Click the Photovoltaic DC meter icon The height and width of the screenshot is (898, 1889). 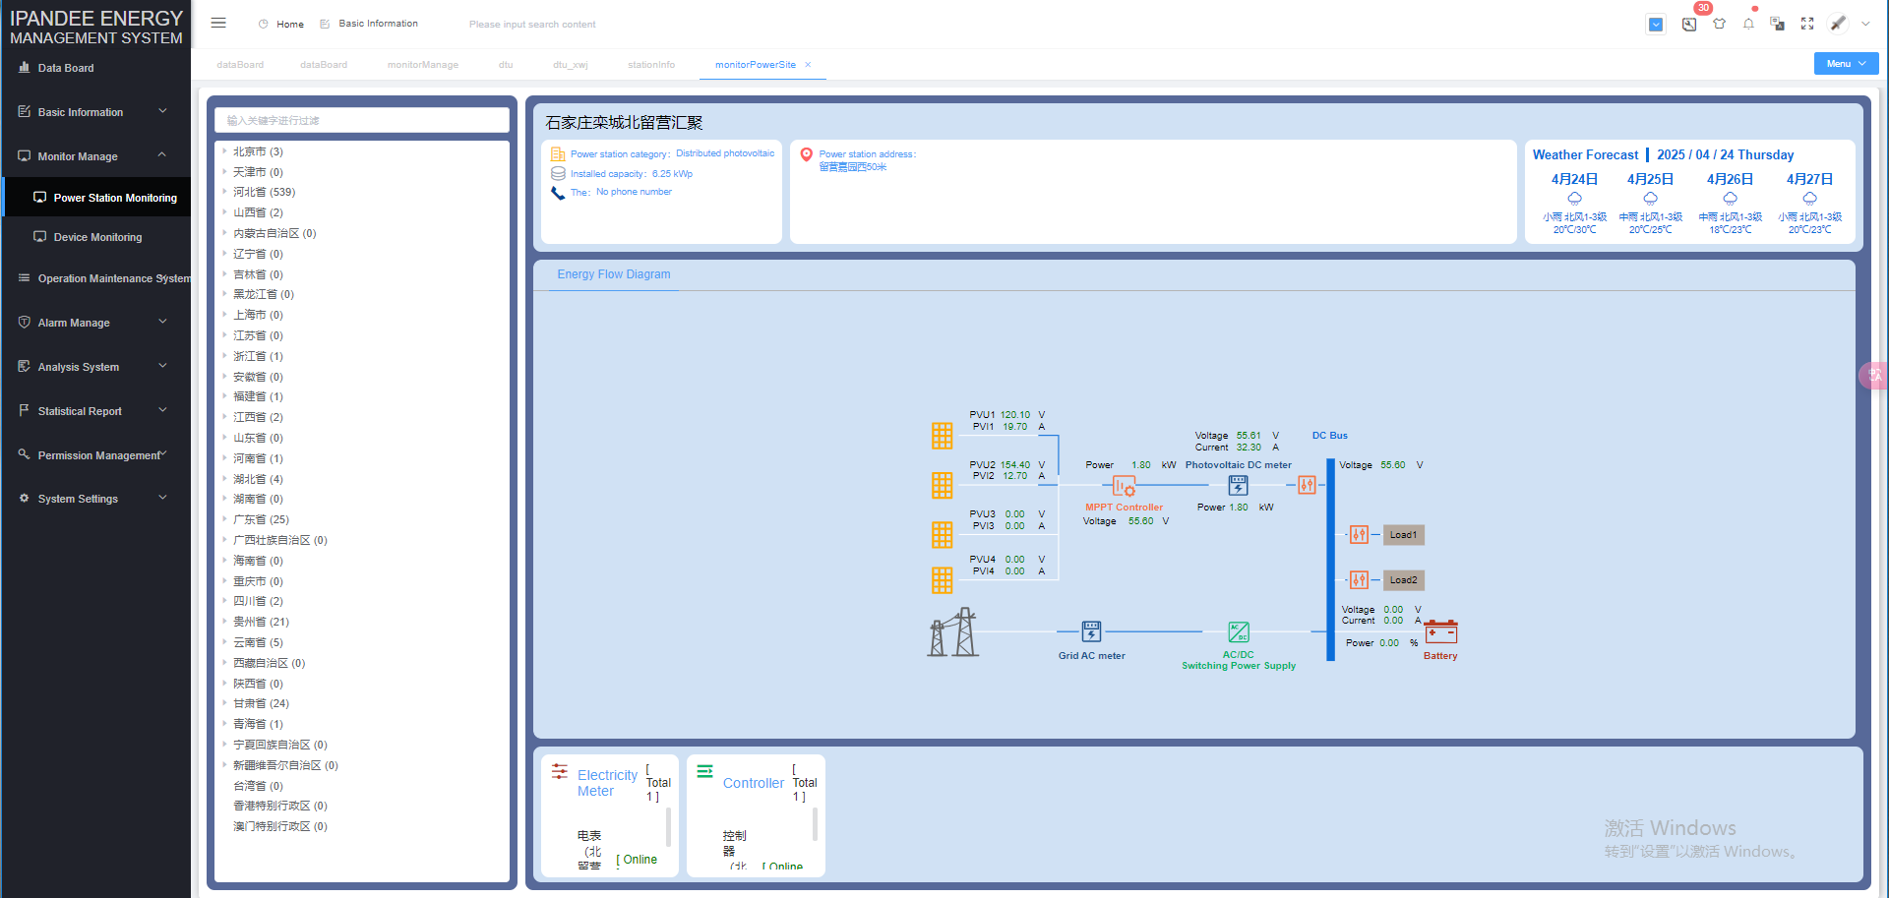(1238, 485)
